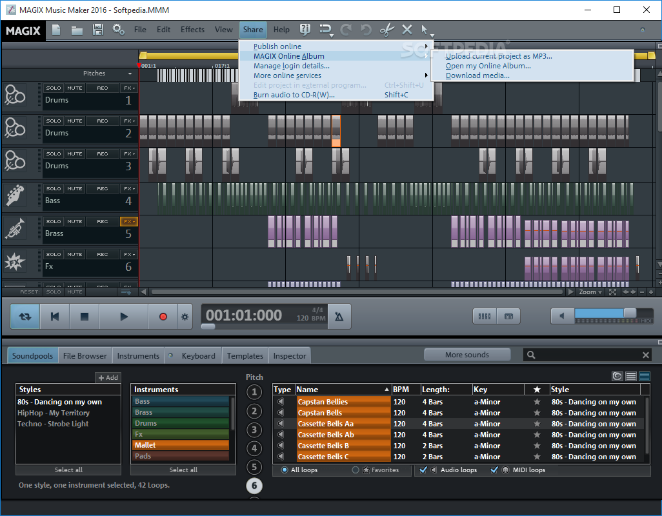The image size is (662, 516).
Task: Click Select all under Styles
Action: [68, 470]
